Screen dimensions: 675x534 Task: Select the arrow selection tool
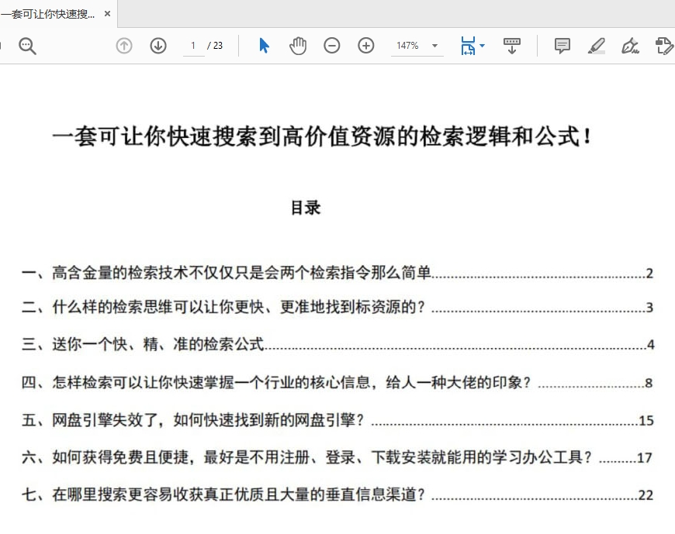click(264, 46)
